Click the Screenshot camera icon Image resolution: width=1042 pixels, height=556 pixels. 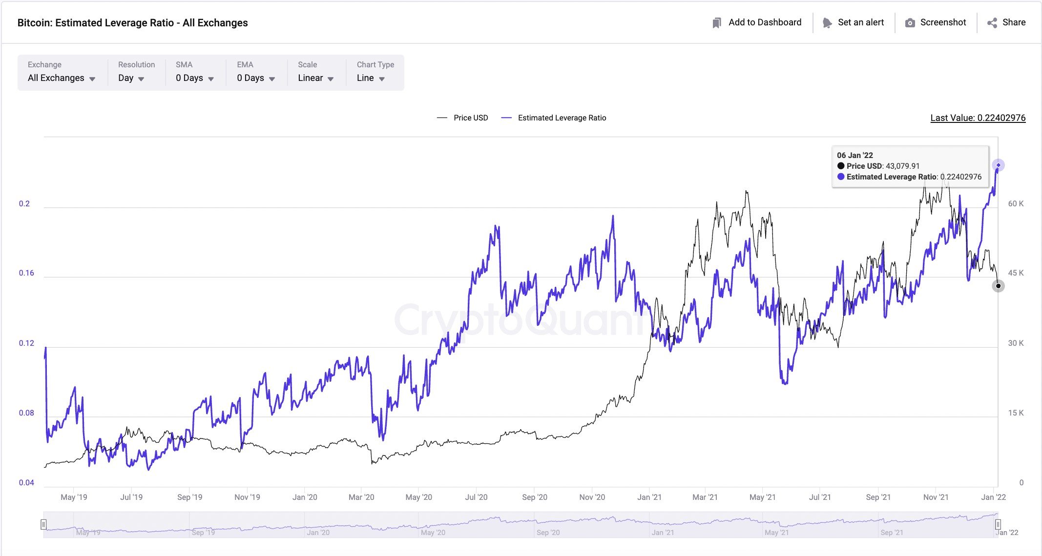pyautogui.click(x=910, y=22)
